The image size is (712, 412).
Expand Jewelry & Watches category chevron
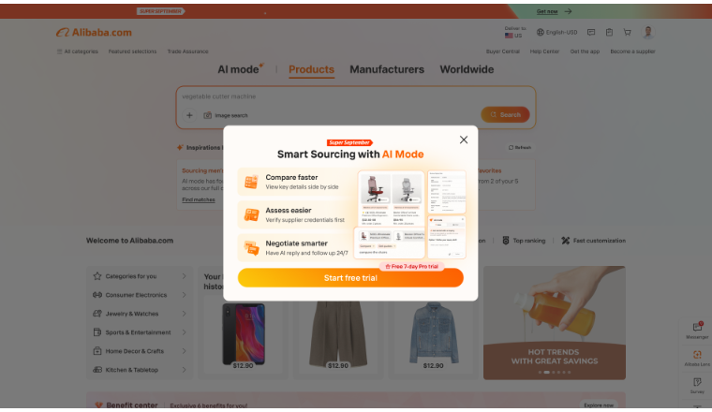point(184,314)
